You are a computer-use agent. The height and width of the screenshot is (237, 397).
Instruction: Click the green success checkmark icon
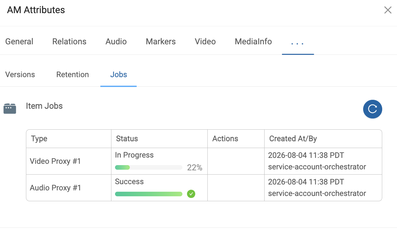coord(191,194)
